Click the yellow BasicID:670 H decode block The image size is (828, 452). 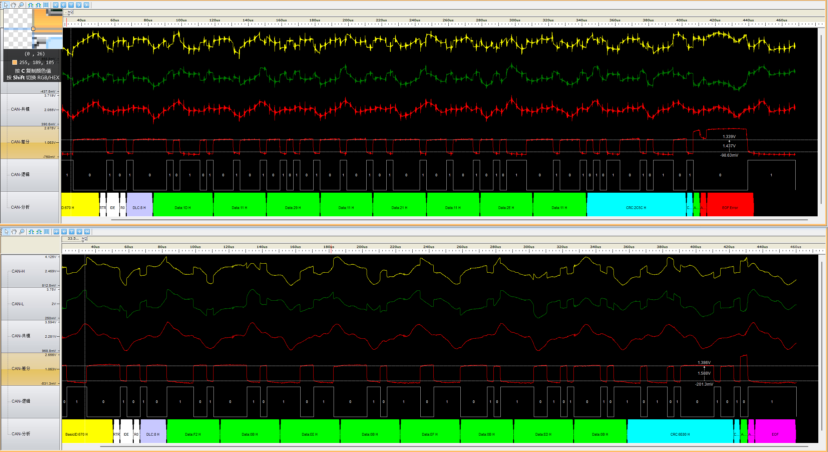point(87,431)
